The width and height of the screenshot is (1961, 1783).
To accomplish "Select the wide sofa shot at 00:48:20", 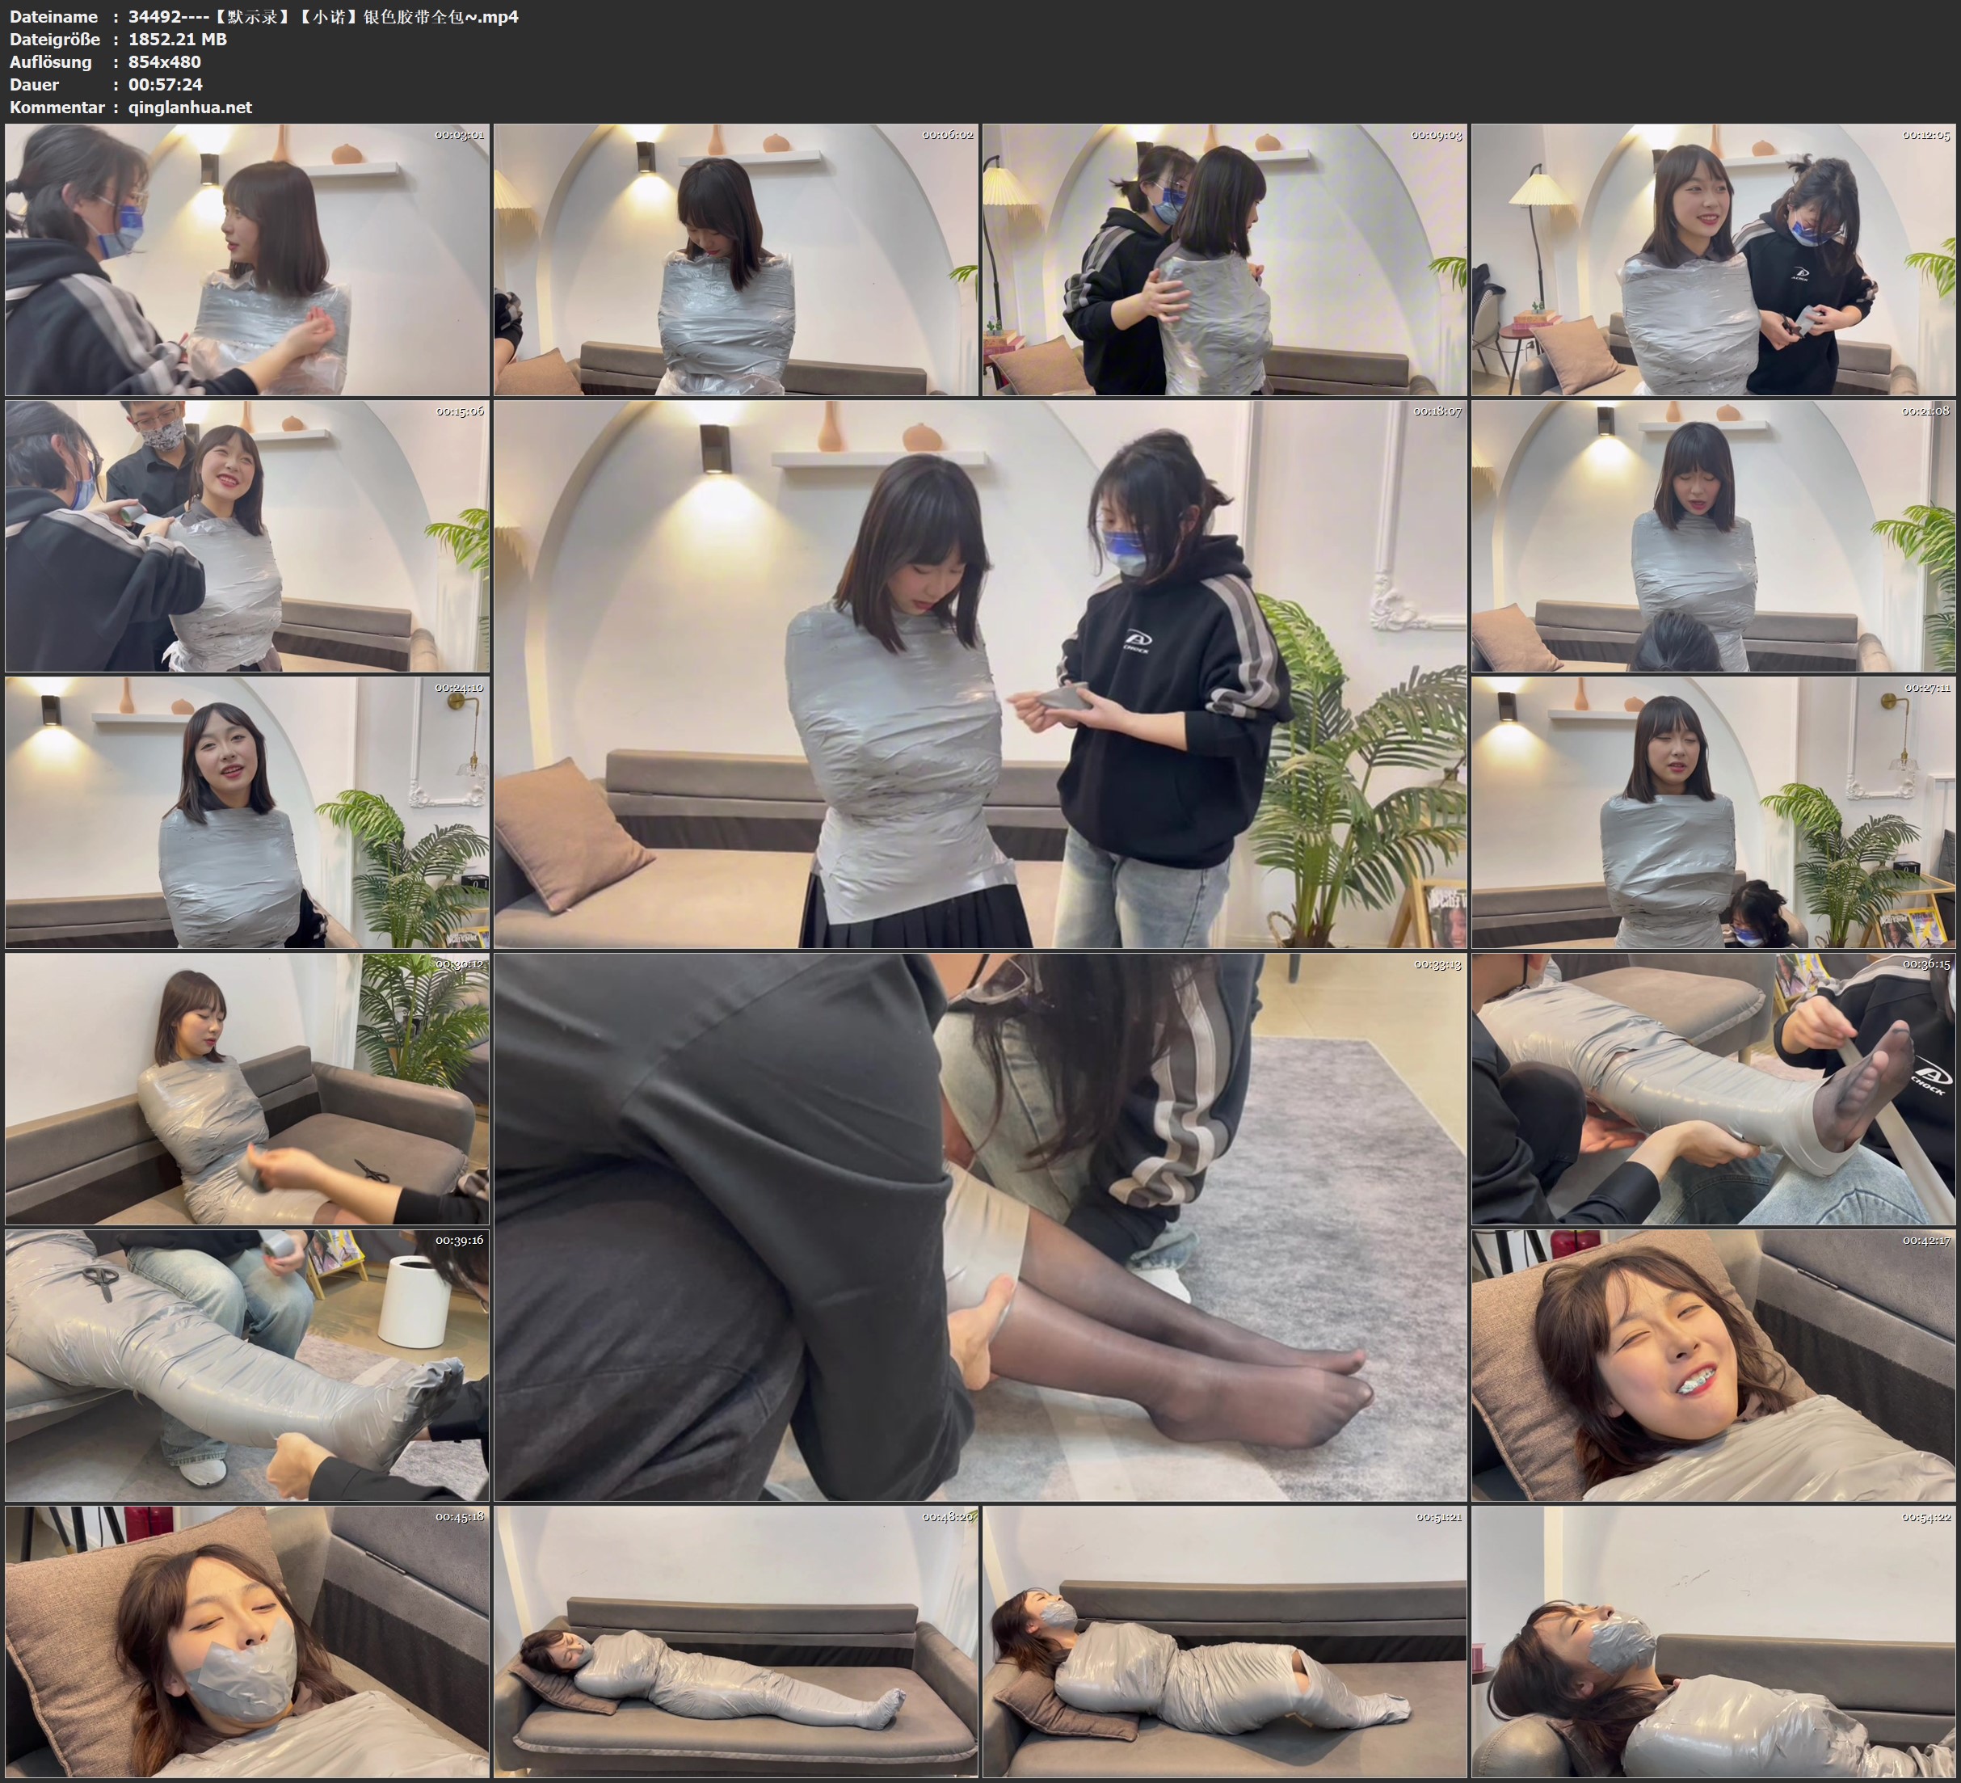I will 735,1641.
